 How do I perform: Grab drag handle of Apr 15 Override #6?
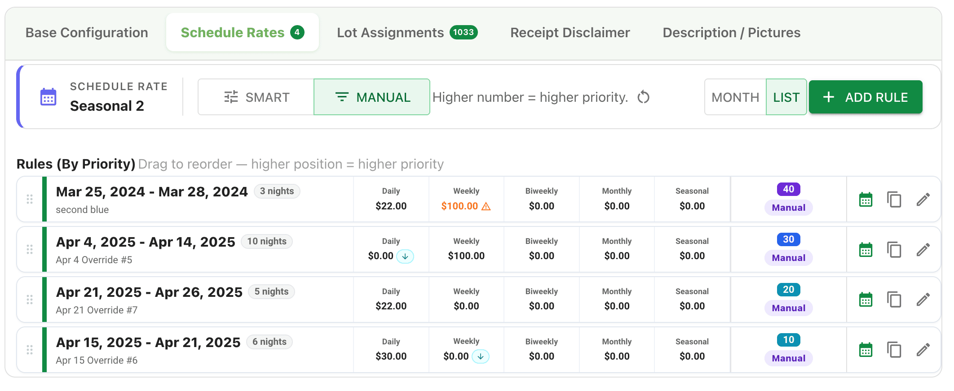coord(30,350)
